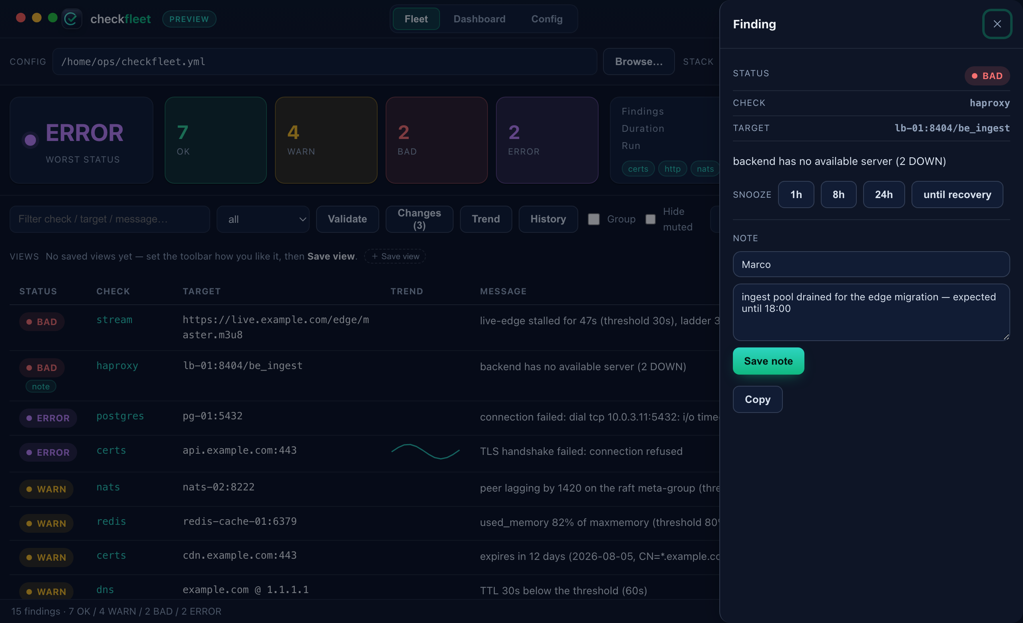Click the stream check link
Screen dimensions: 1023x623
(x=114, y=319)
